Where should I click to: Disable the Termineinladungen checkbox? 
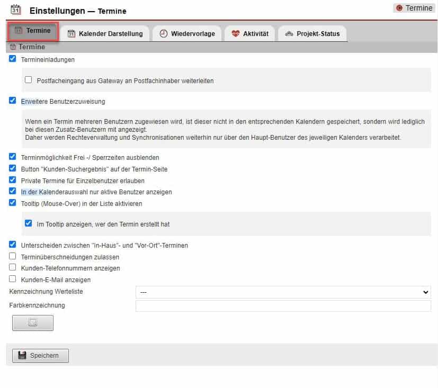(x=13, y=59)
